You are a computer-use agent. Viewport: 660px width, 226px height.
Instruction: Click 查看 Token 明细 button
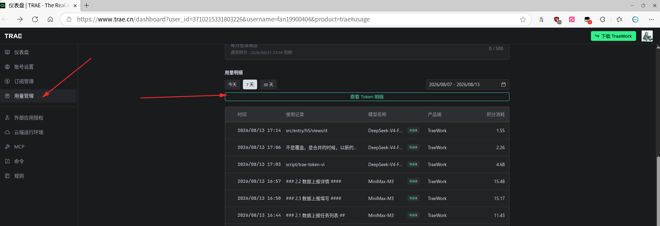click(x=367, y=97)
